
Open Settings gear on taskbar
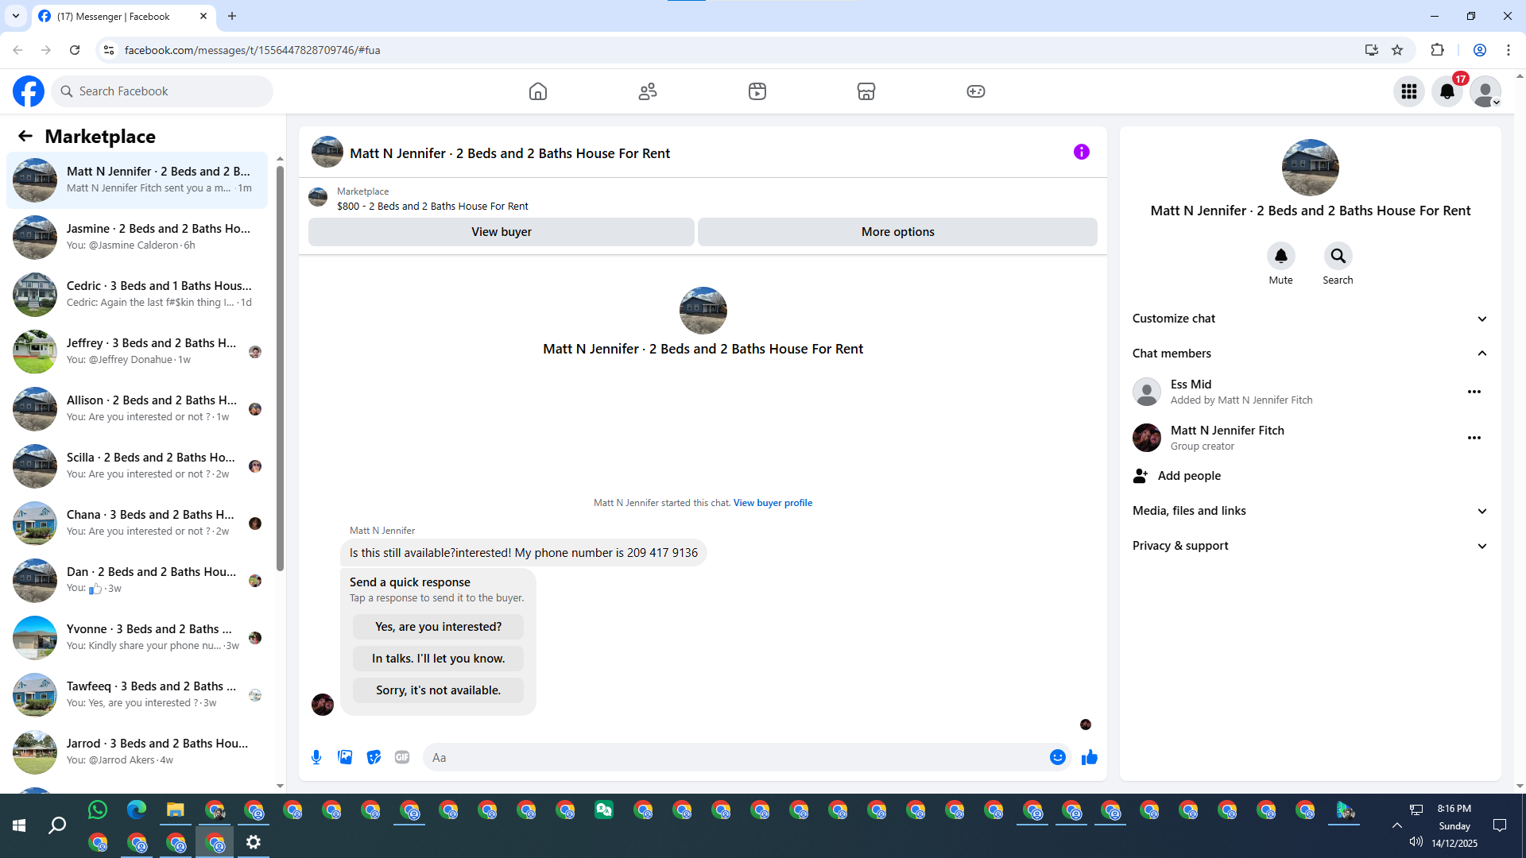point(254,842)
